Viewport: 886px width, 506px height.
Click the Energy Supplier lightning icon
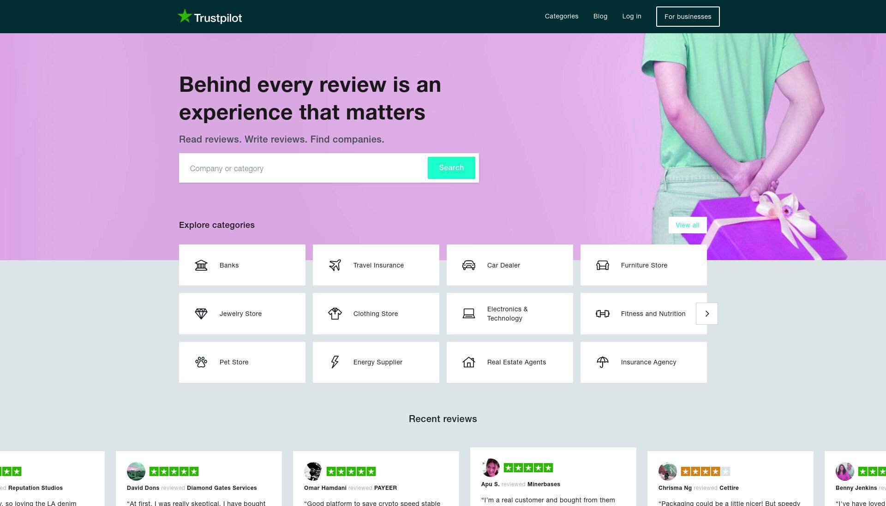pyautogui.click(x=335, y=362)
